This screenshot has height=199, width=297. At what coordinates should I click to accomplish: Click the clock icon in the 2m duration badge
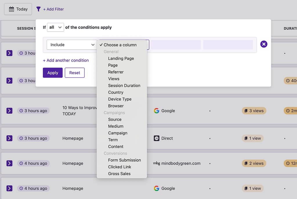pos(288,111)
